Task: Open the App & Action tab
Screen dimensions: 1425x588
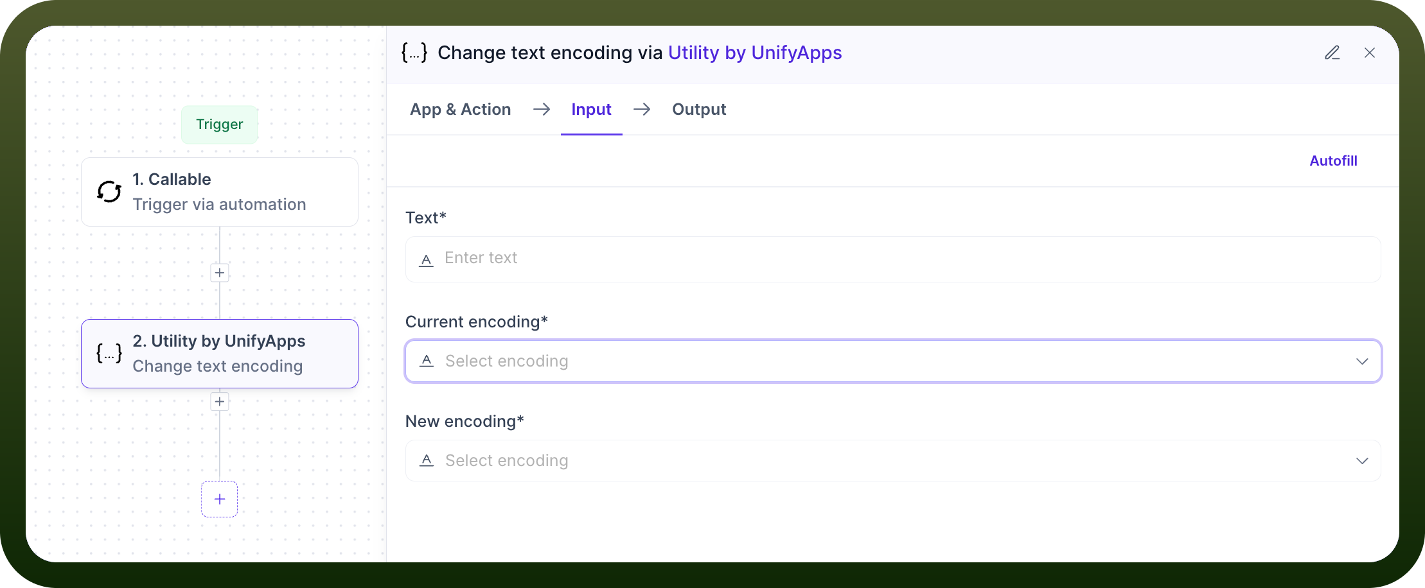Action: tap(461, 109)
